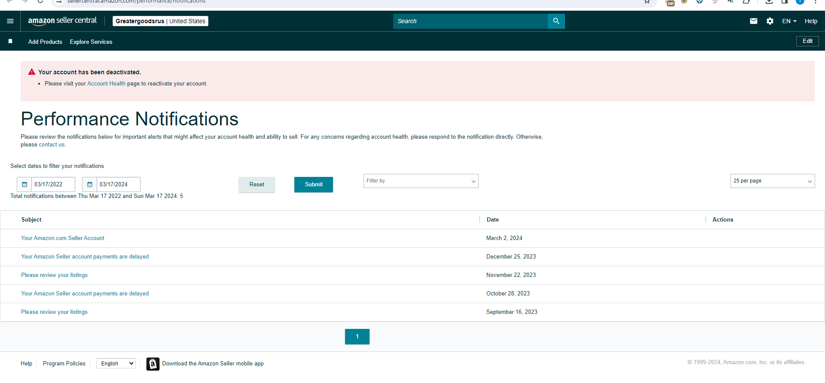
Task: Click the Total notifications count text
Action: [97, 196]
